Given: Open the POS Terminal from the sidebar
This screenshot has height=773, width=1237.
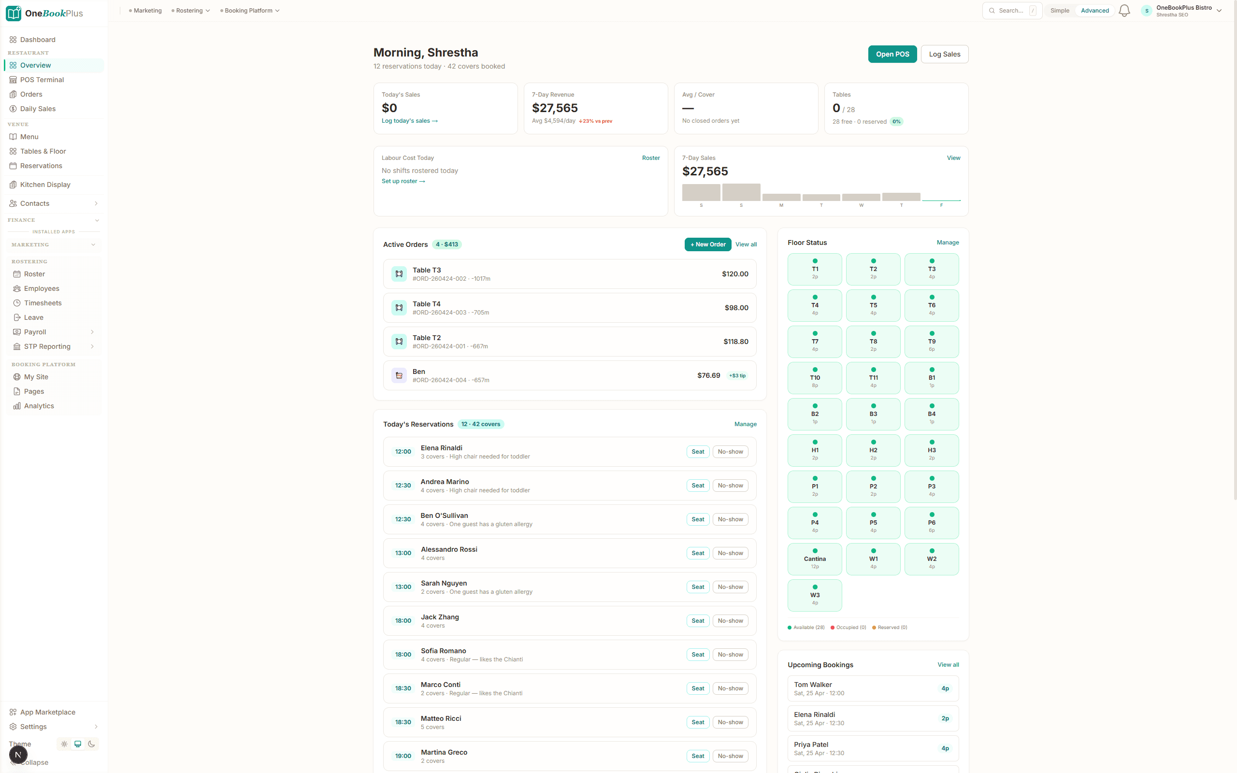Looking at the screenshot, I should click(x=42, y=79).
